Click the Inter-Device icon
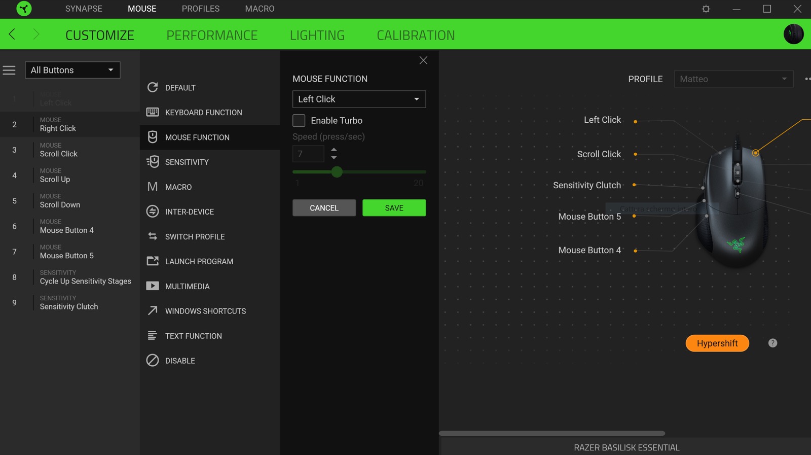Viewport: 811px width, 455px height. (x=153, y=212)
